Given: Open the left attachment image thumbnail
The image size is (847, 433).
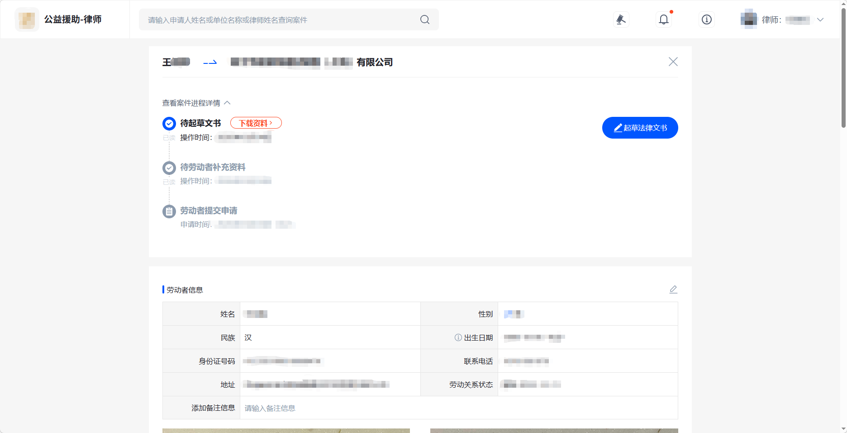Looking at the screenshot, I should click(x=286, y=430).
